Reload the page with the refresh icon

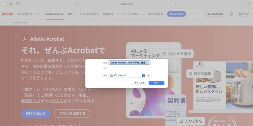[x=176, y=4]
